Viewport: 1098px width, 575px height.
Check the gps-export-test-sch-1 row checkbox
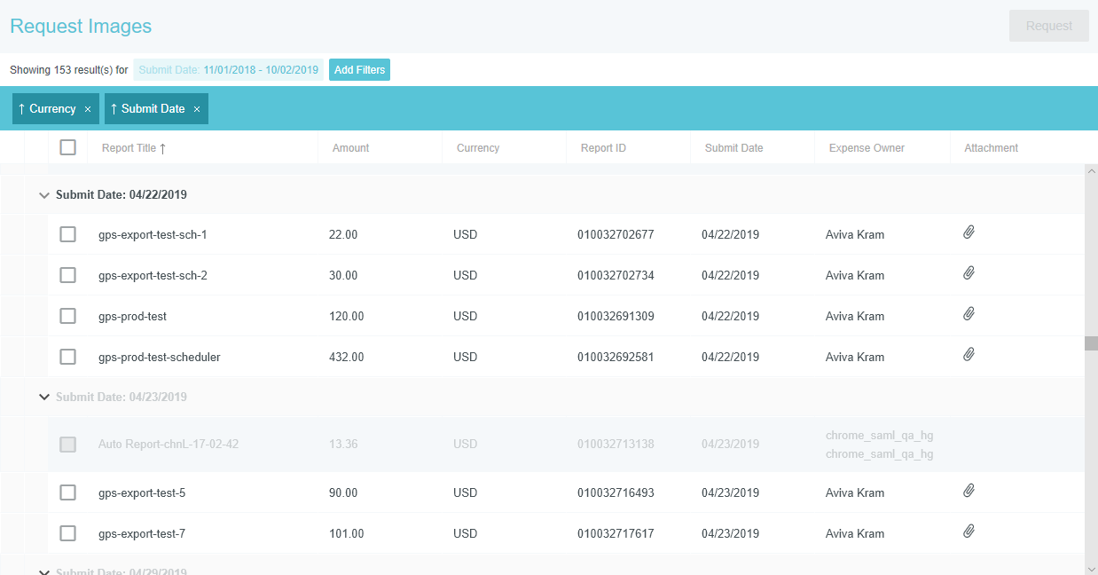[x=68, y=234]
